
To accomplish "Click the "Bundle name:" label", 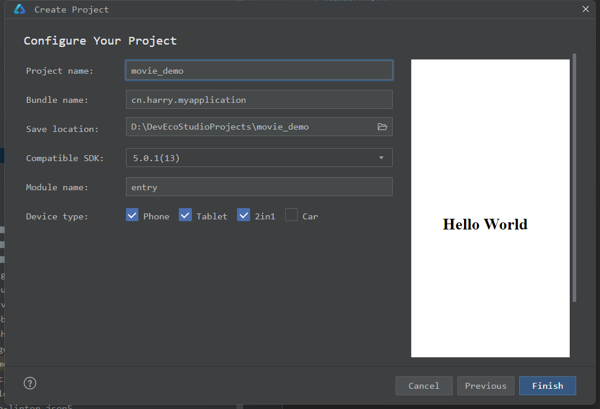I will 57,100.
